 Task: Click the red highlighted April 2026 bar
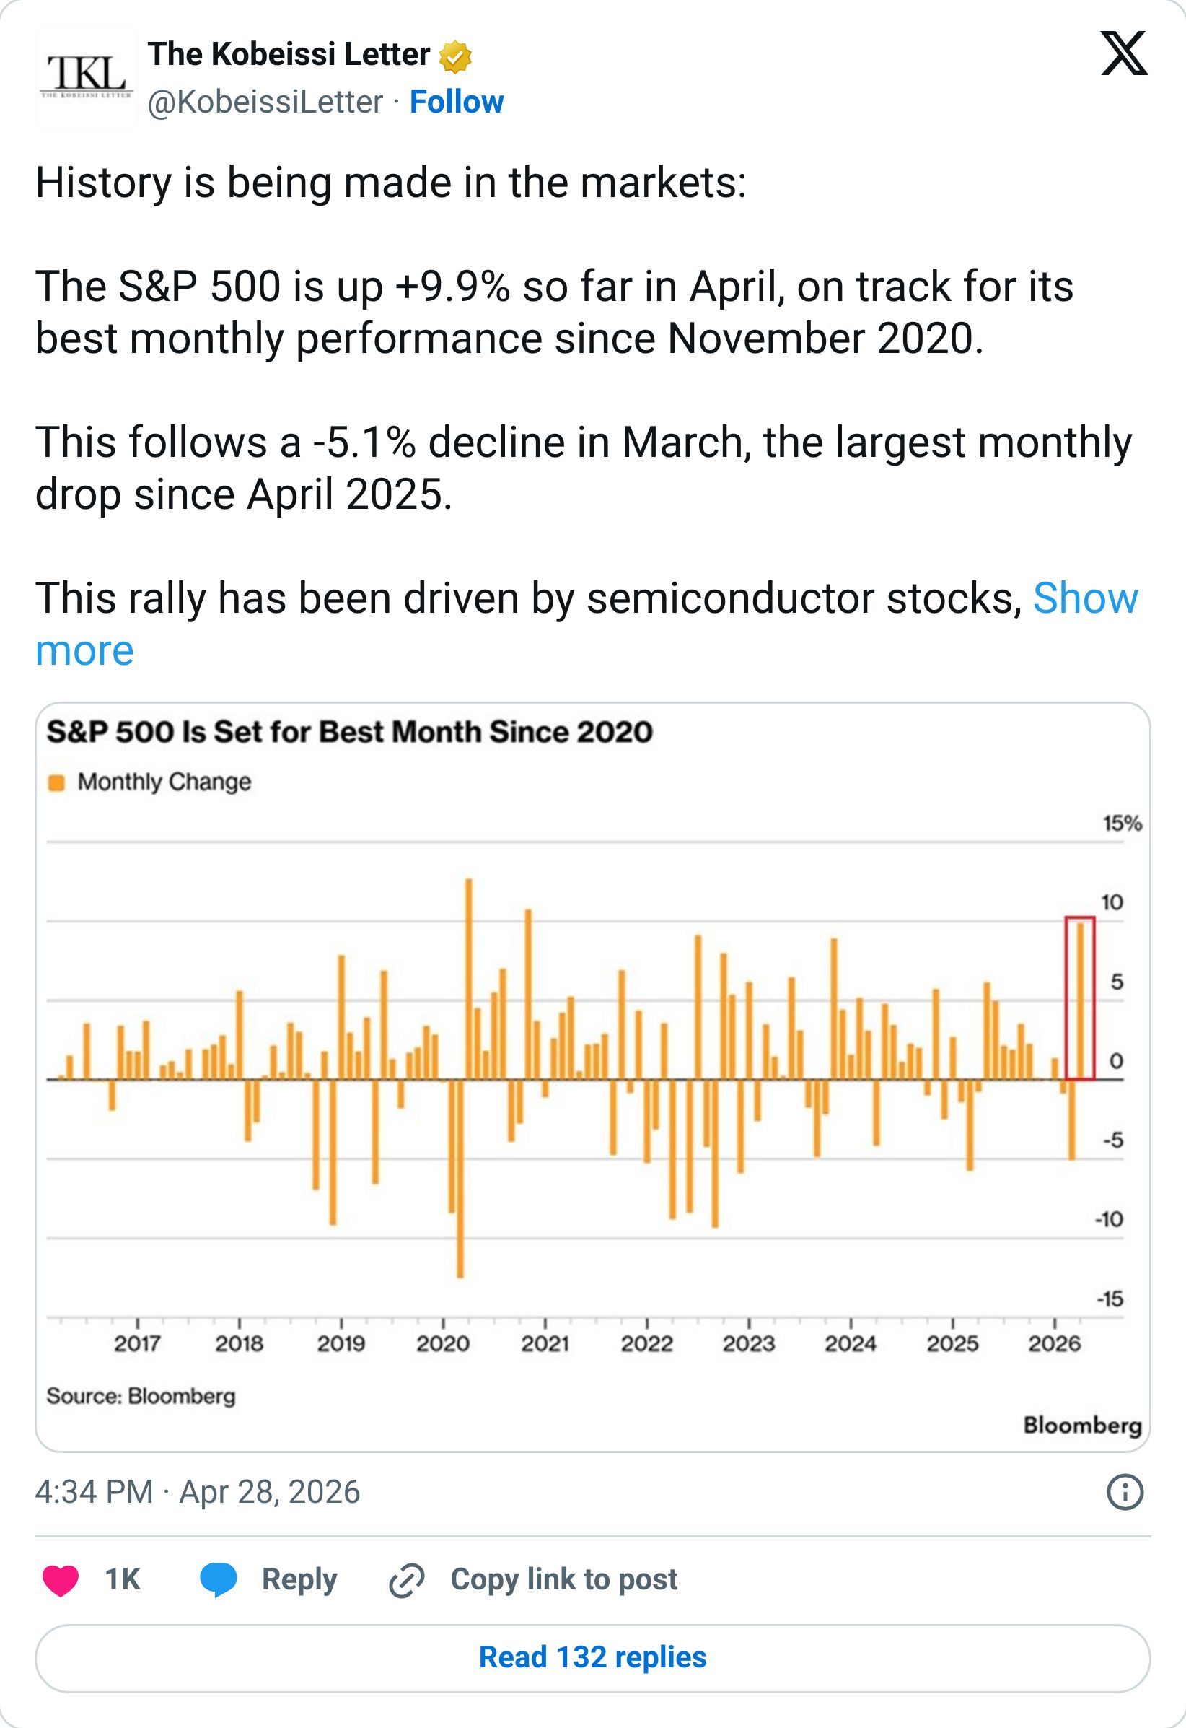1080,998
